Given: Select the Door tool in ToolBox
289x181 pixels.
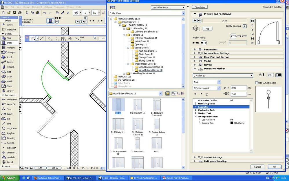Looking at the screenshot, I should pos(9,43).
